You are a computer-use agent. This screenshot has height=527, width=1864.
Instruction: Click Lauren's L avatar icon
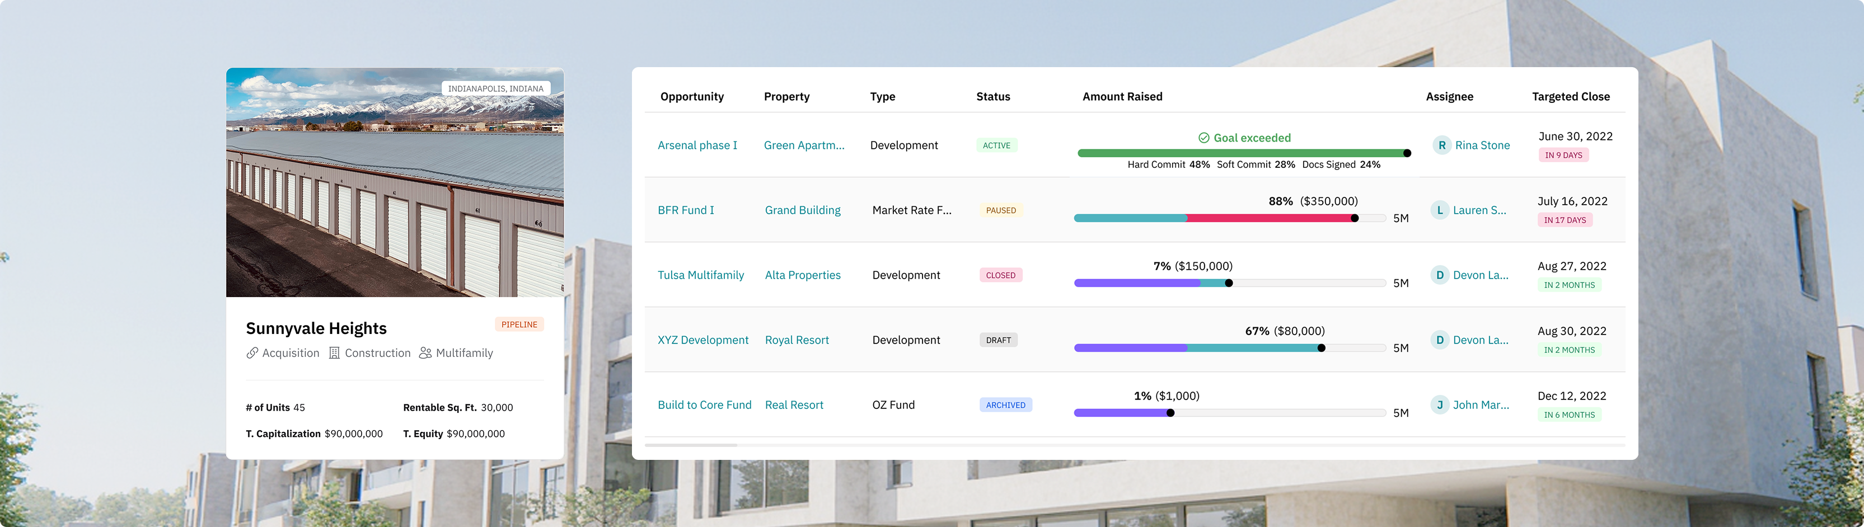[x=1439, y=210]
